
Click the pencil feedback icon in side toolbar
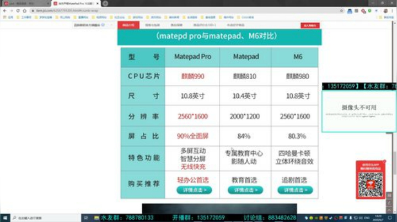(389, 203)
